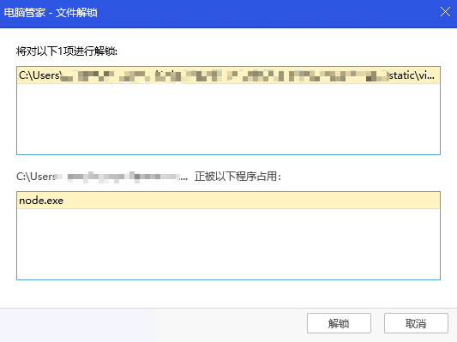Click empty space in the unlock file list
This screenshot has width=457, height=342.
228,119
